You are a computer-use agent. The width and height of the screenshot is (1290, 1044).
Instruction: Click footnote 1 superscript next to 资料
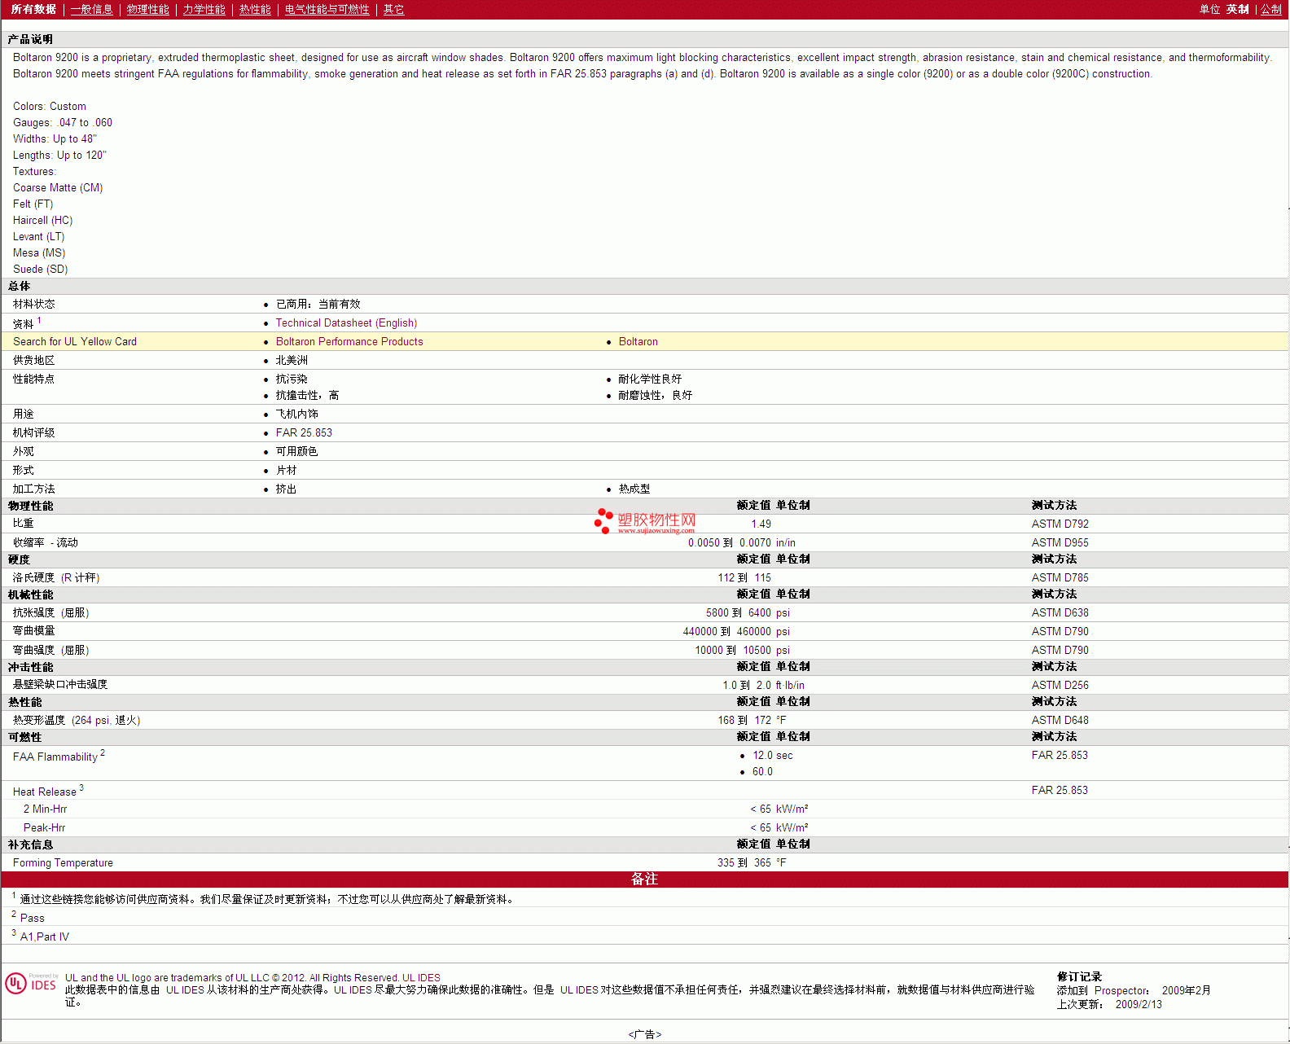[39, 321]
